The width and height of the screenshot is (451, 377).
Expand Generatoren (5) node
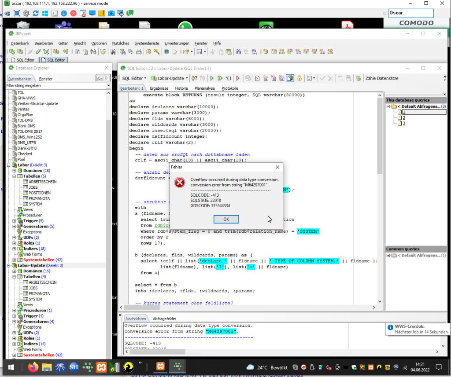[x=14, y=227]
